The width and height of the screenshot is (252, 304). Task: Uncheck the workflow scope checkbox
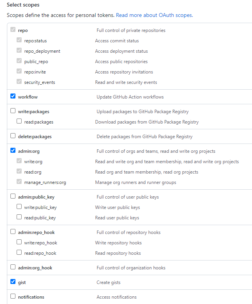13,96
